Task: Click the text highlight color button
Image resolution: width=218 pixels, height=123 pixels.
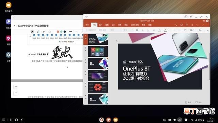Action: [160, 30]
